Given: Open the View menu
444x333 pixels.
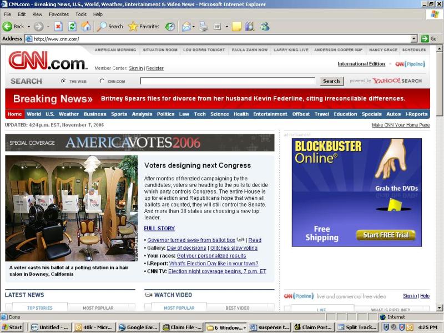Looking at the screenshot, I should pyautogui.click(x=37, y=14).
